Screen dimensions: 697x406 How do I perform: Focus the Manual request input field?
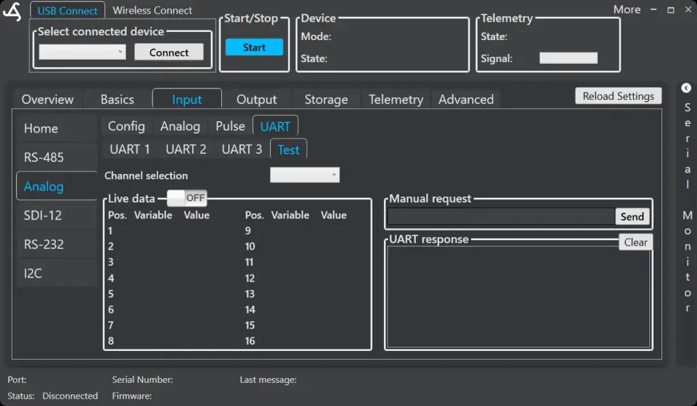point(501,216)
